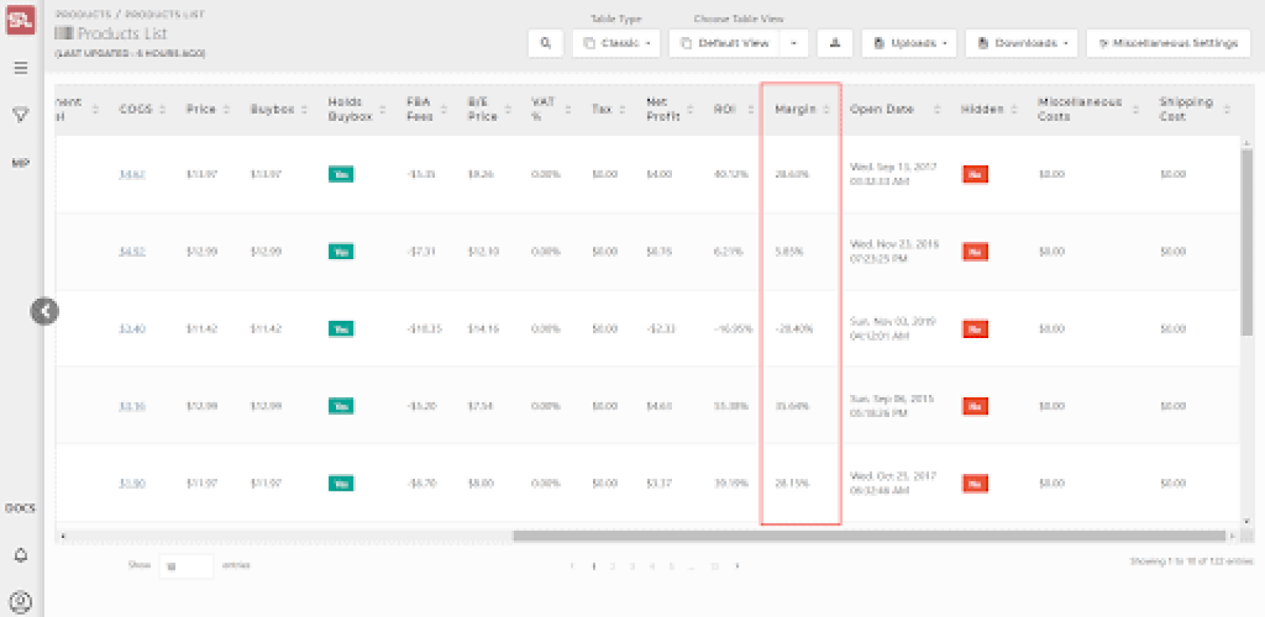Open Miscellaneous Settings
The width and height of the screenshot is (1265, 617).
pos(1169,43)
